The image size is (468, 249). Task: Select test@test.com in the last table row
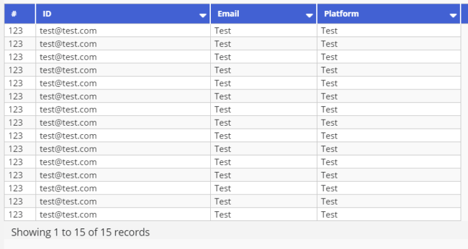click(68, 214)
